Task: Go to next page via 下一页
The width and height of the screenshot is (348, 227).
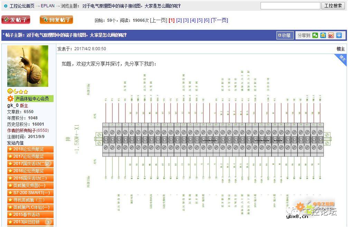Action: (219, 20)
